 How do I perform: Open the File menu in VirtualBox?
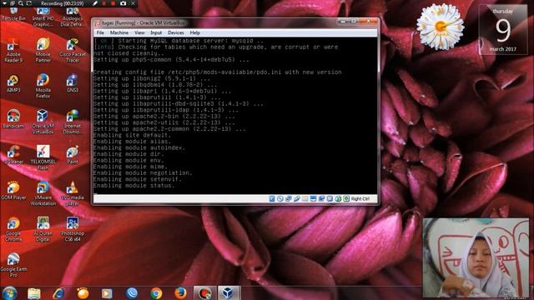point(100,32)
